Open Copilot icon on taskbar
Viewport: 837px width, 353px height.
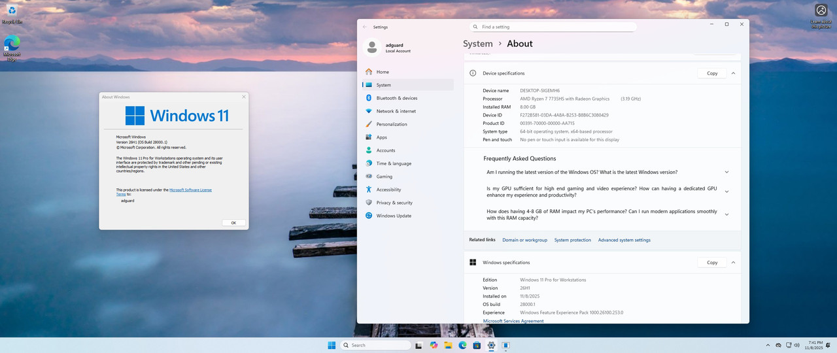click(x=434, y=345)
